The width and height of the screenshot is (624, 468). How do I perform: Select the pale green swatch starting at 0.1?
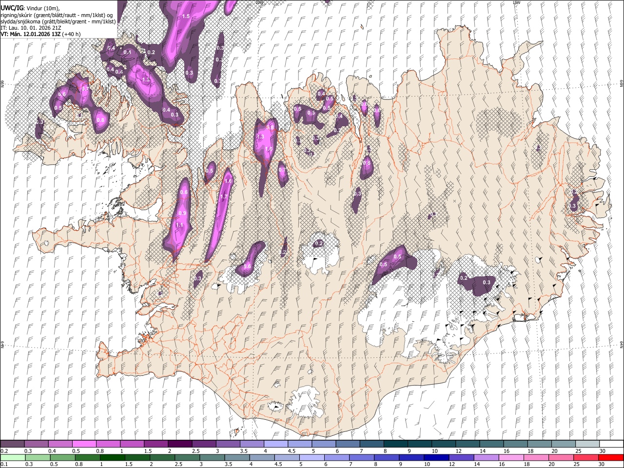point(12,457)
